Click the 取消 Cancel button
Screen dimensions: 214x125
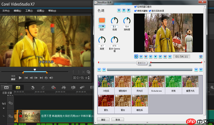(x=118, y=119)
